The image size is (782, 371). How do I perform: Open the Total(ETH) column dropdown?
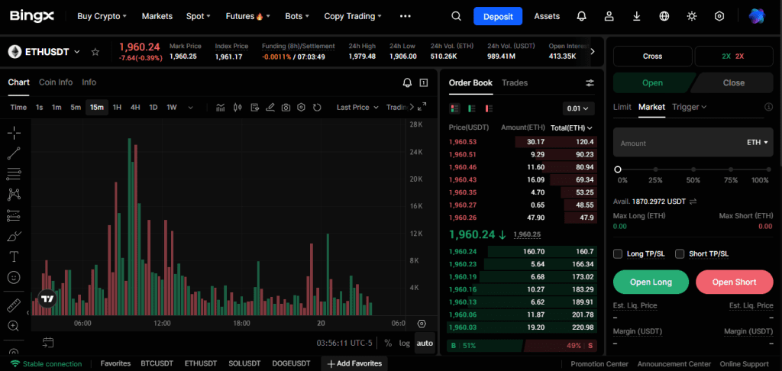point(571,128)
